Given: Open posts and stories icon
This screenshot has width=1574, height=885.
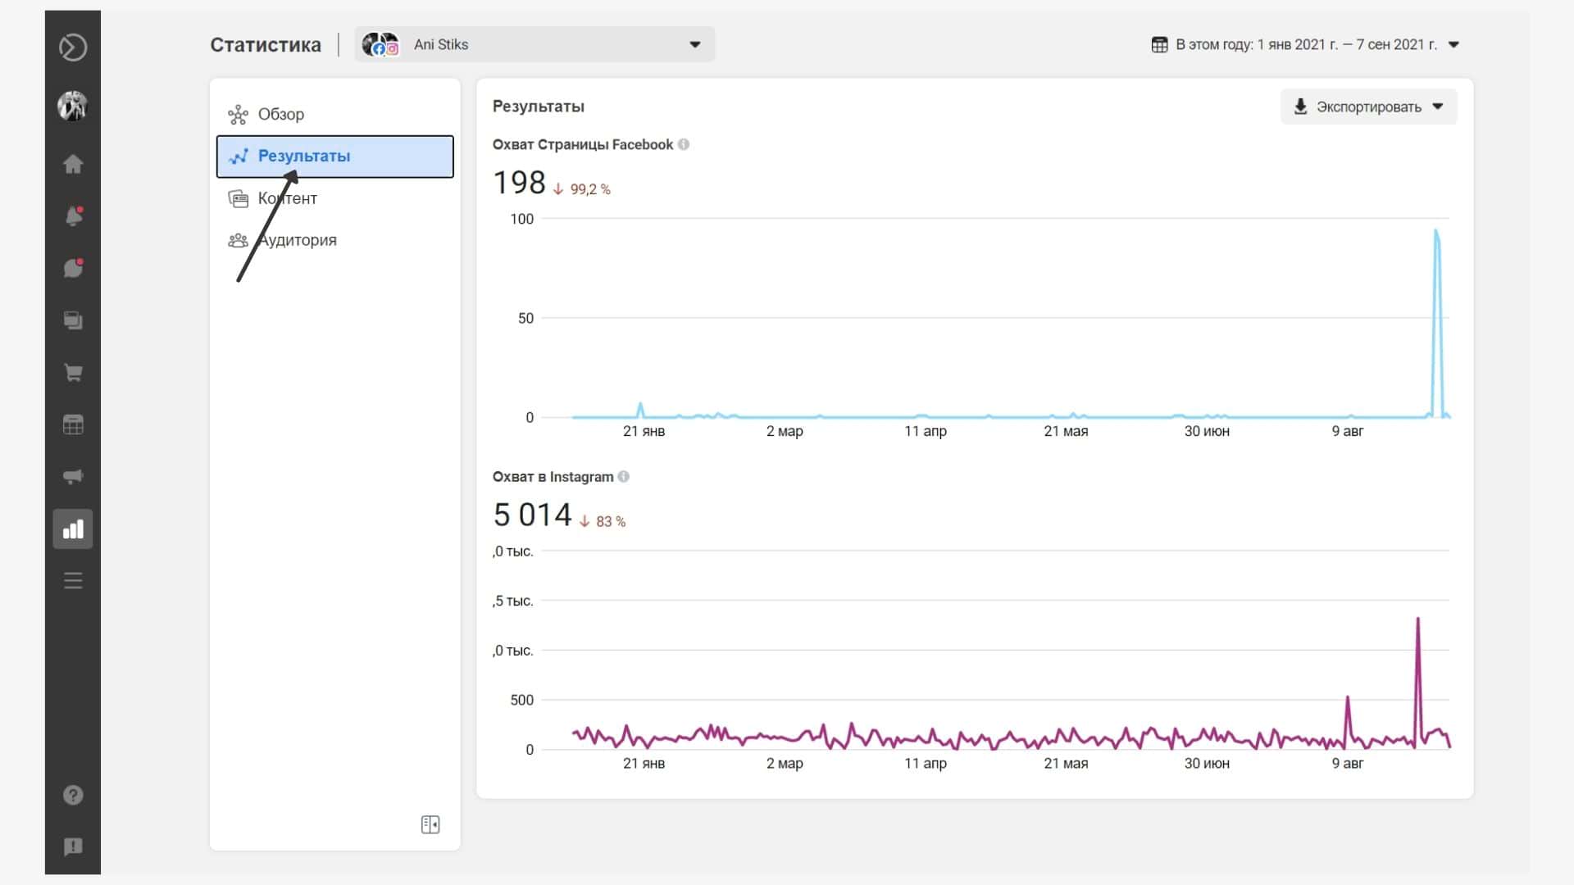Looking at the screenshot, I should pos(73,320).
